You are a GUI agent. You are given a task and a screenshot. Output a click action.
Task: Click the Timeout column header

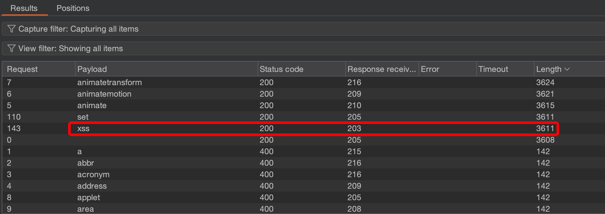point(493,69)
